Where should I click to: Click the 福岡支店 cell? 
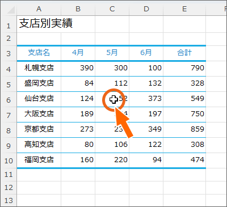click(39, 160)
